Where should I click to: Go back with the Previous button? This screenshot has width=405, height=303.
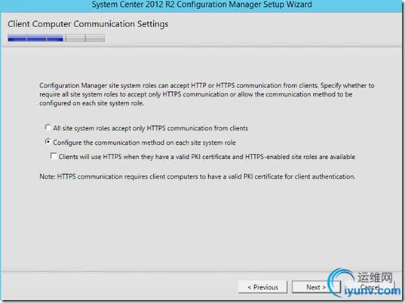coord(262,287)
